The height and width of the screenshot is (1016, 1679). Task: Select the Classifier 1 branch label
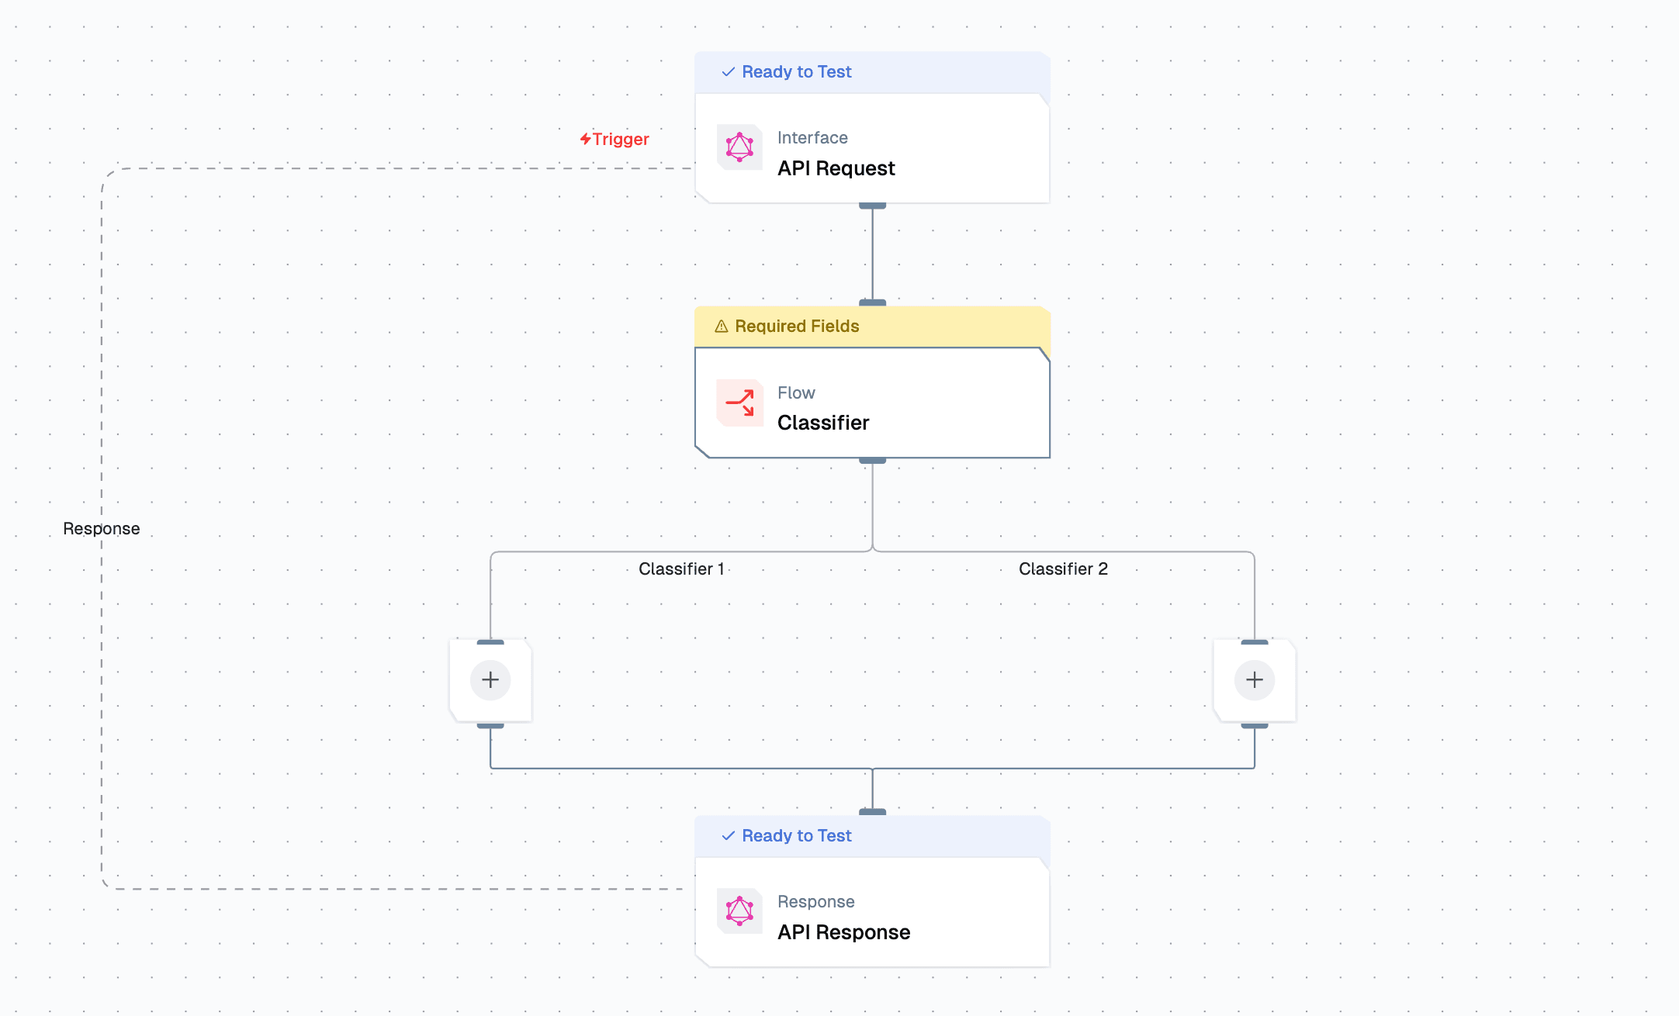tap(681, 569)
